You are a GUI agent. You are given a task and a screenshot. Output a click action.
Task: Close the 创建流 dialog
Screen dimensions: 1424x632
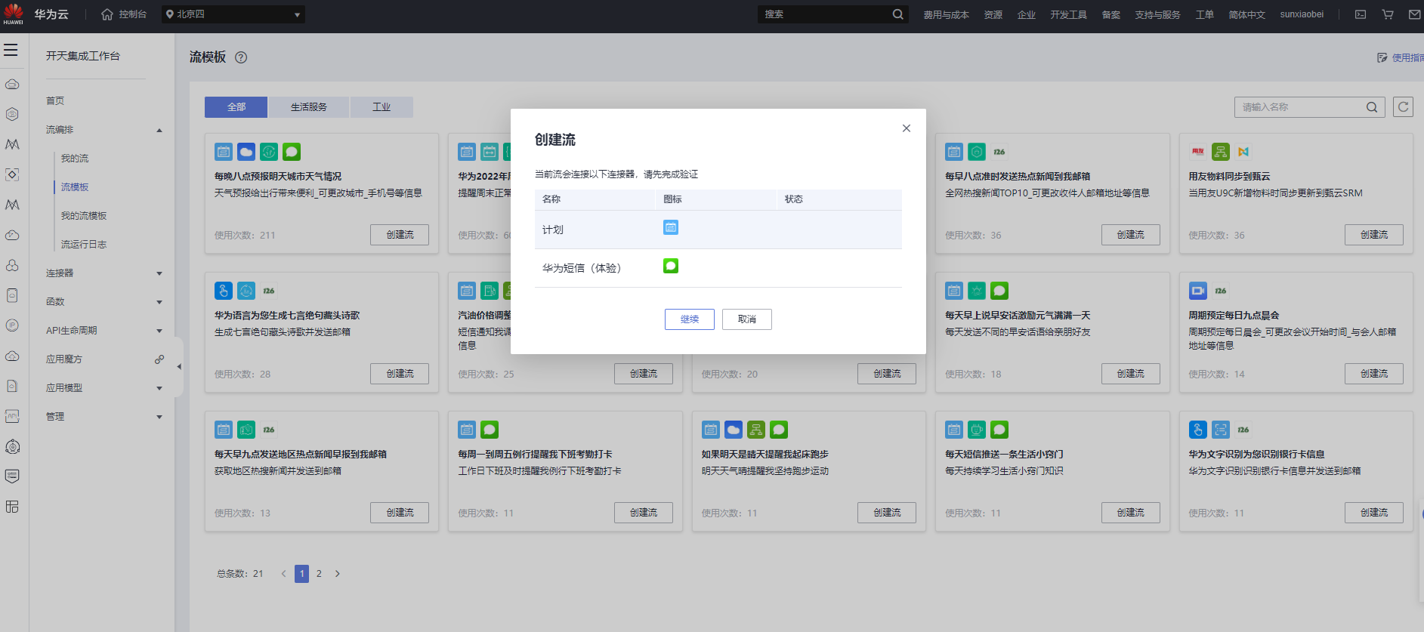(907, 128)
